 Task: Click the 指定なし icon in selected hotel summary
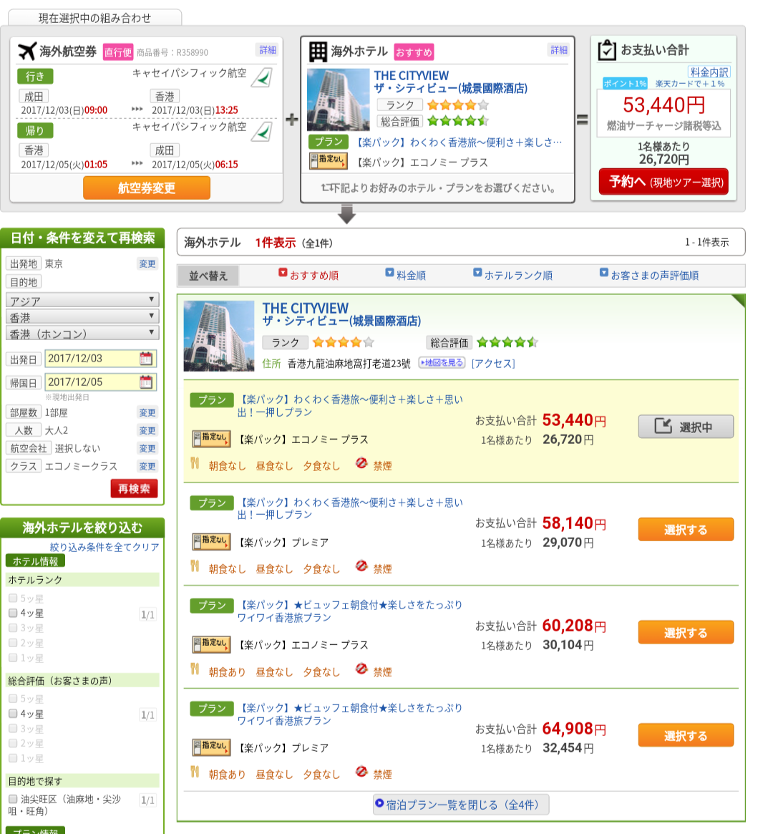coord(328,161)
